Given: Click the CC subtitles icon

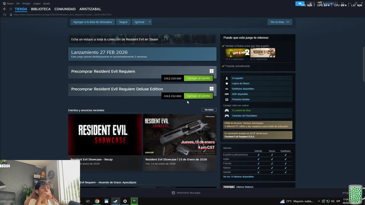Looking at the screenshot, I should [x=227, y=89].
